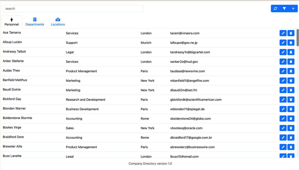Click Bootes Virge's New York cell
Viewport: 299px width, 170px height.
[147, 128]
